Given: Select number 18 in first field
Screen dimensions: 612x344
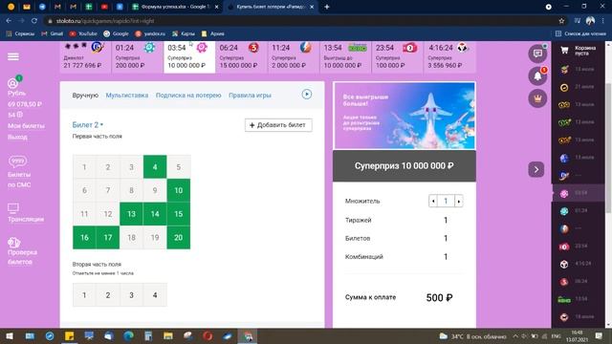Looking at the screenshot, I should (131, 237).
